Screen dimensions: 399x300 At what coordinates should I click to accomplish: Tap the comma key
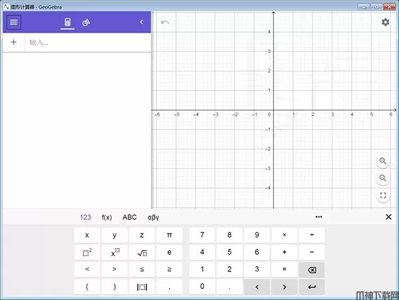click(x=169, y=287)
